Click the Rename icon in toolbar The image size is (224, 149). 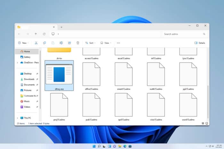click(61, 43)
